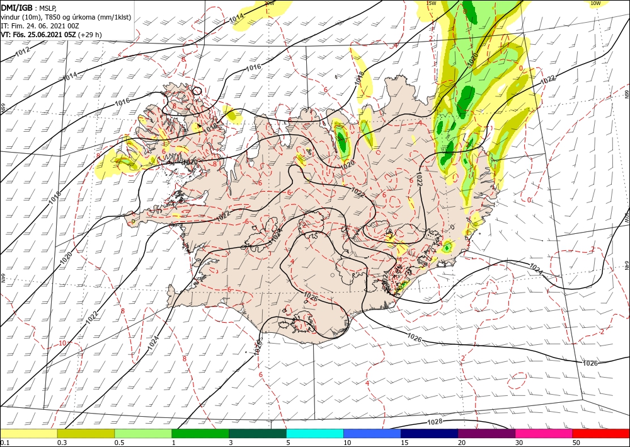630x447 pixels.
Task: Click the red '10' temperature contour label
Action: (x=62, y=343)
